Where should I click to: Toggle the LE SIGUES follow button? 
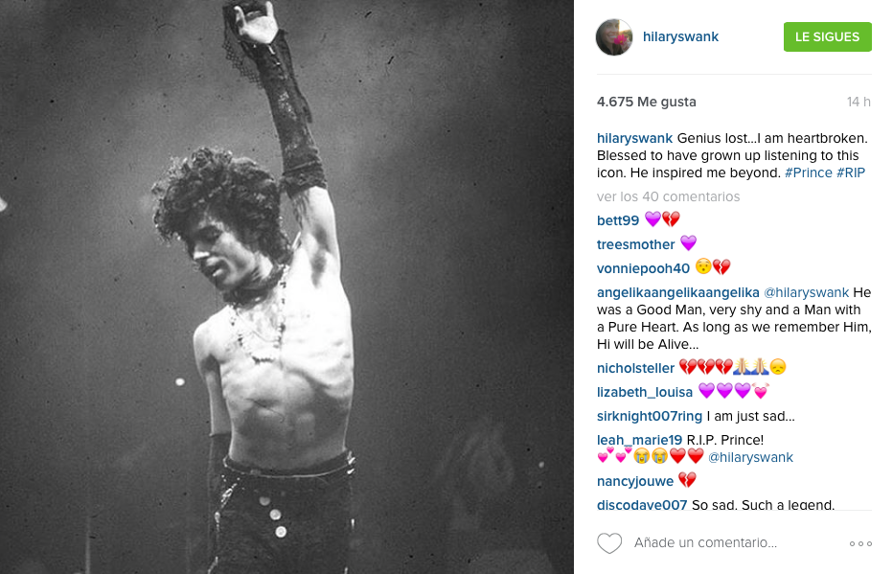[x=828, y=37]
